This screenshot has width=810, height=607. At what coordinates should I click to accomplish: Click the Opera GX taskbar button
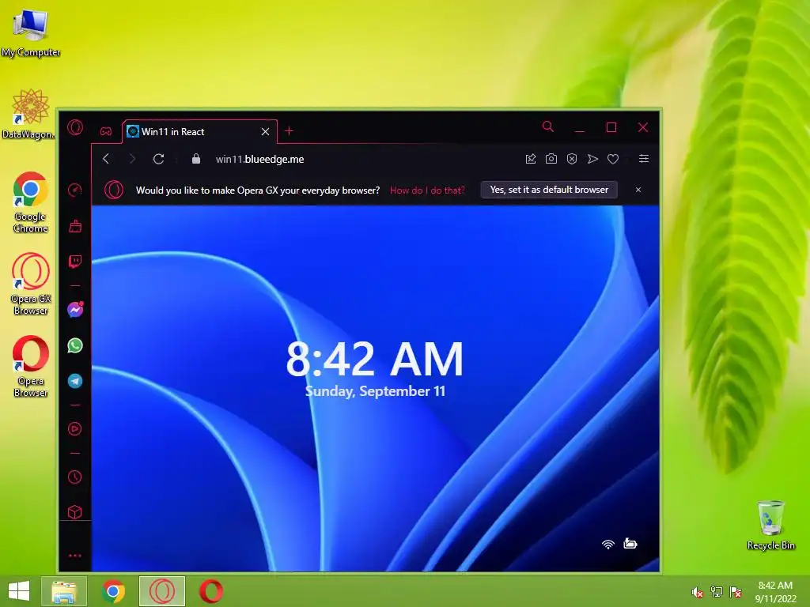pyautogui.click(x=162, y=591)
